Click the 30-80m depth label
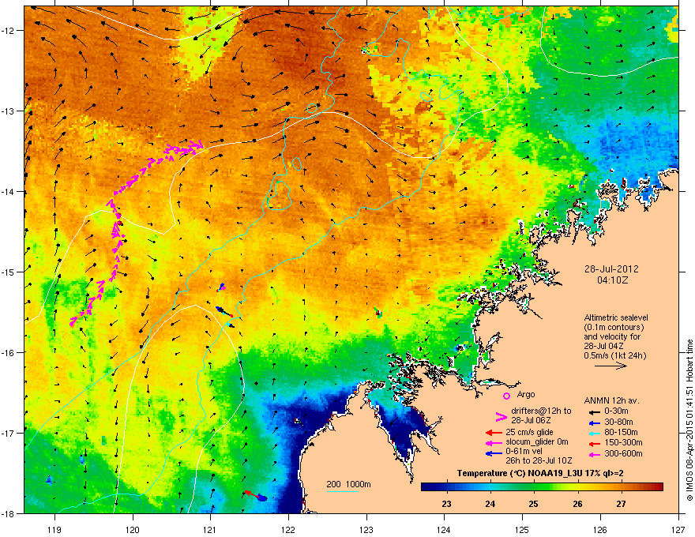The width and height of the screenshot is (695, 537). point(618,422)
